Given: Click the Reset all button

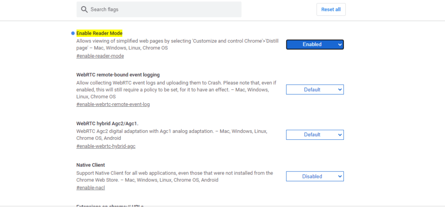Looking at the screenshot, I should [331, 10].
